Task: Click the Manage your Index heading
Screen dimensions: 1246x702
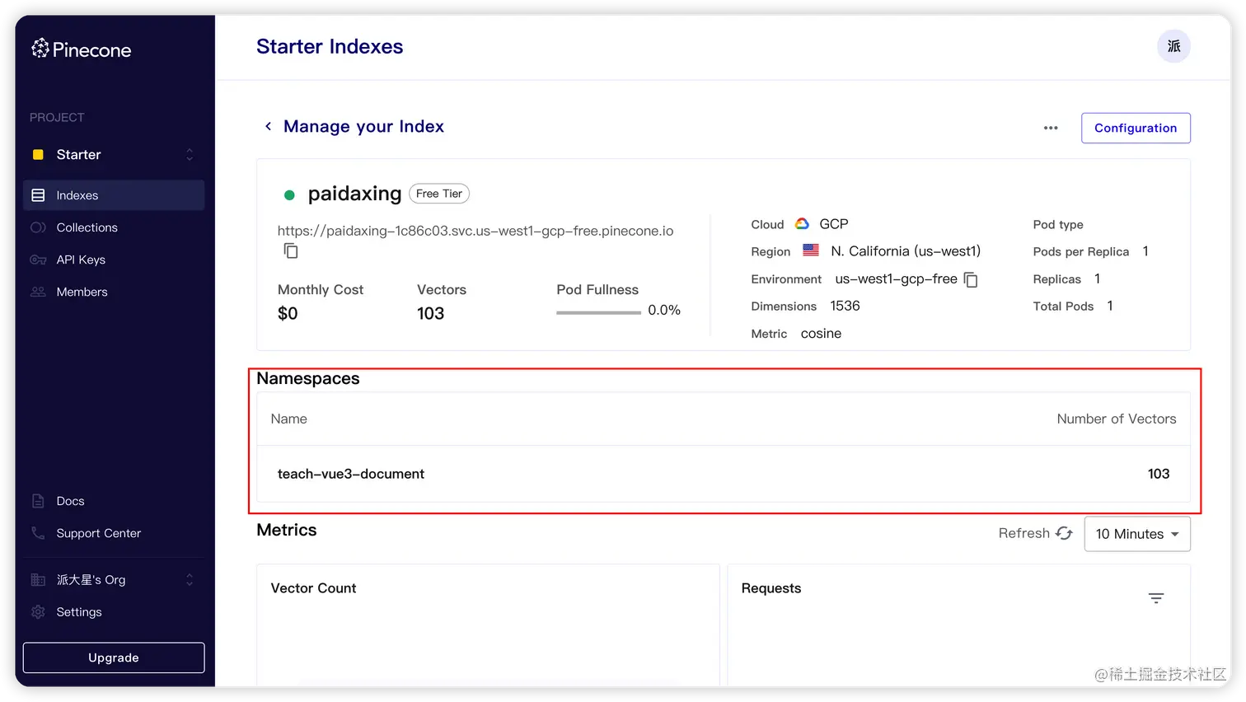Action: (363, 126)
